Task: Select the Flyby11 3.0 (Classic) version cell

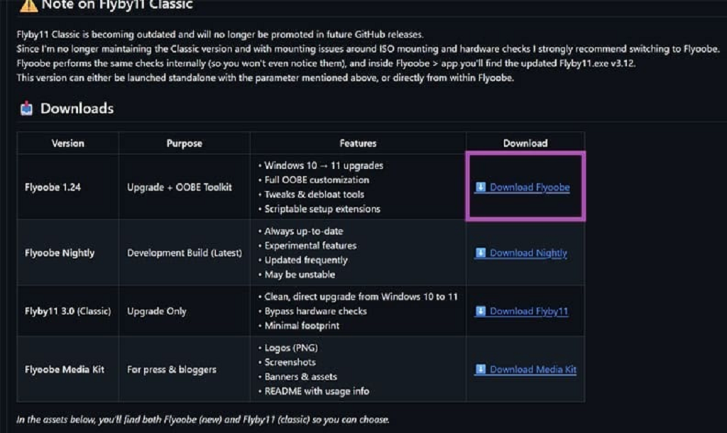Action: pos(66,311)
